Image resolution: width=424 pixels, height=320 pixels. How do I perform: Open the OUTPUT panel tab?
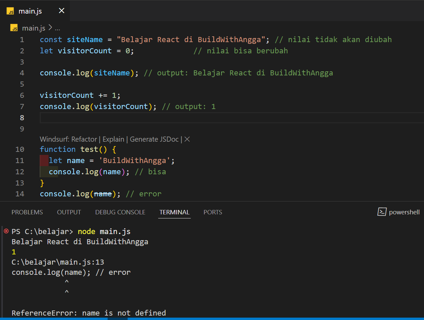[x=69, y=212]
